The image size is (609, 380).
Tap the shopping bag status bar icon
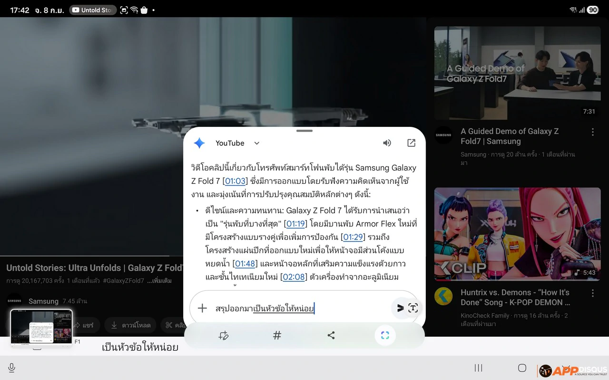144,10
